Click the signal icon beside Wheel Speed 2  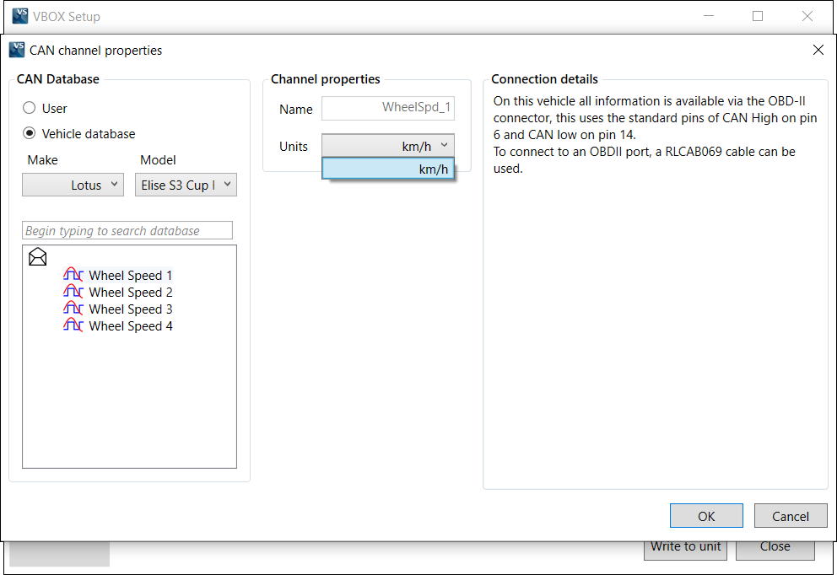pyautogui.click(x=73, y=292)
